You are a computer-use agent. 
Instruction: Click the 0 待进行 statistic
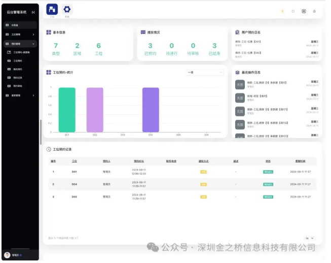172,49
